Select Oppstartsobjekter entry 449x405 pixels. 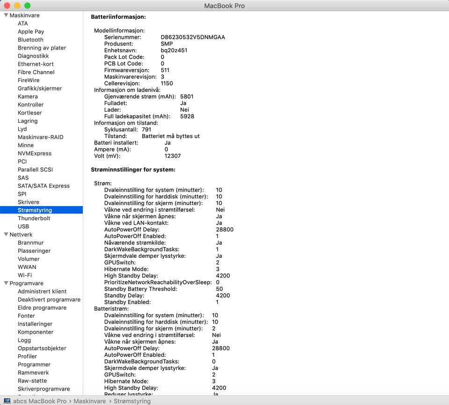pos(42,348)
